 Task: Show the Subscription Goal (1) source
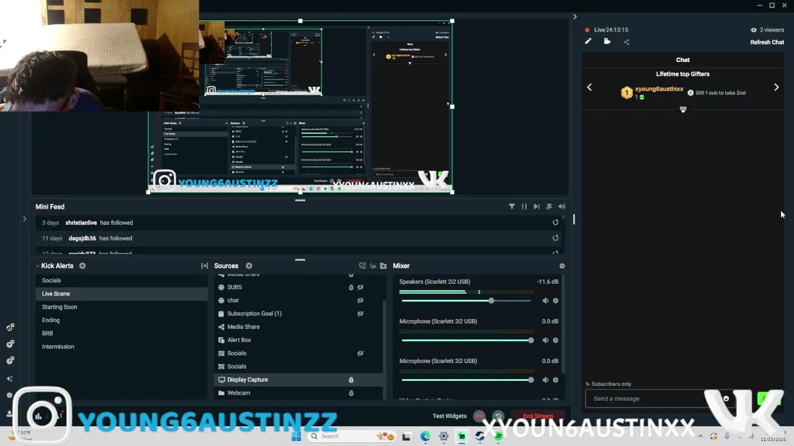coord(360,313)
